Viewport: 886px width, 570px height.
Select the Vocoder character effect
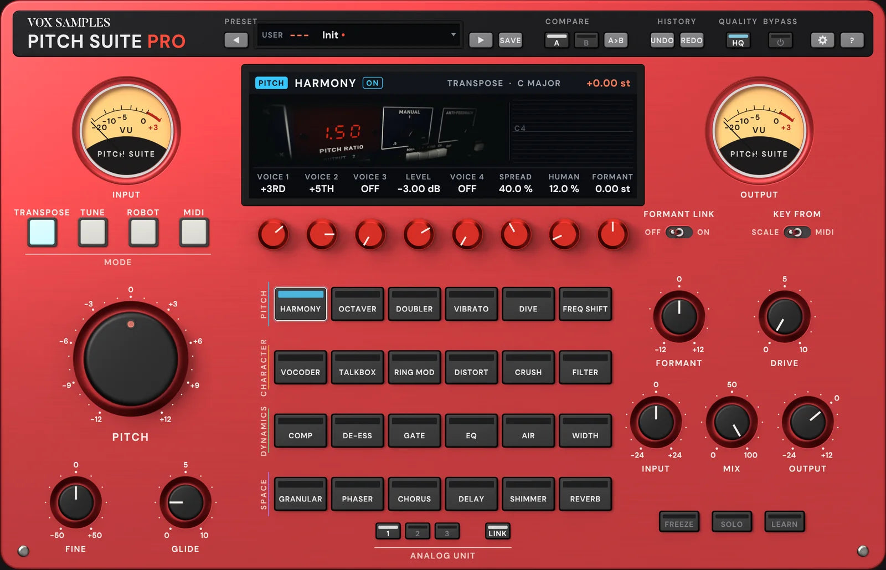[x=300, y=367]
